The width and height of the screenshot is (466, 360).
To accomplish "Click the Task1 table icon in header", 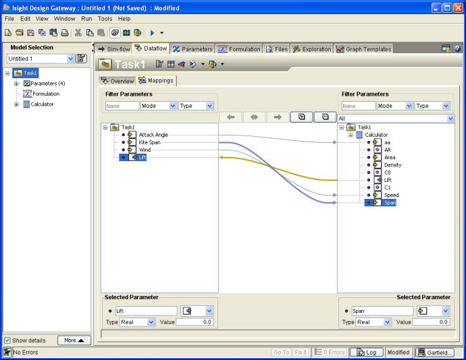I will point(171,64).
